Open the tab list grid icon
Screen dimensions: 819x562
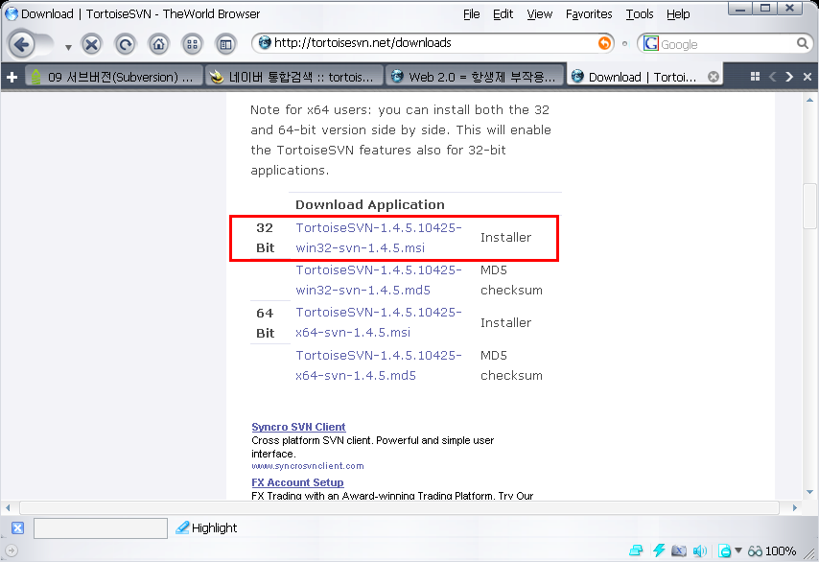[755, 77]
